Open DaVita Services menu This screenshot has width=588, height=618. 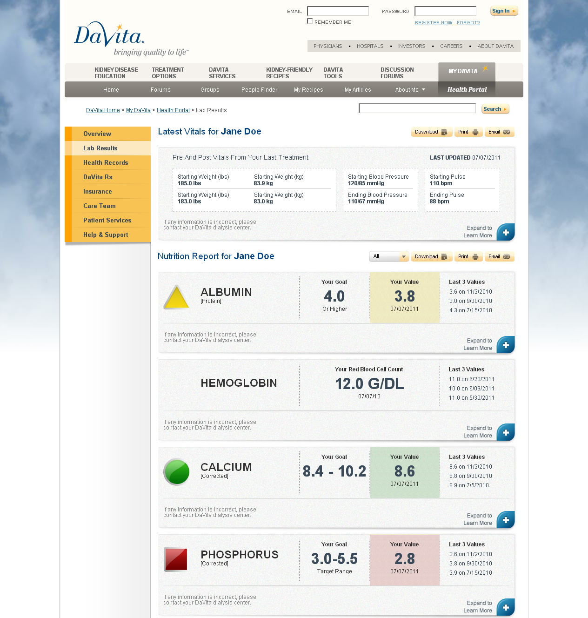[222, 73]
